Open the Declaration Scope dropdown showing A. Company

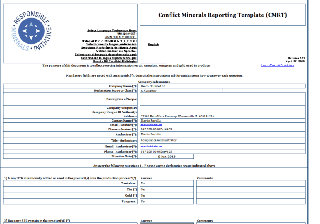tap(181, 90)
